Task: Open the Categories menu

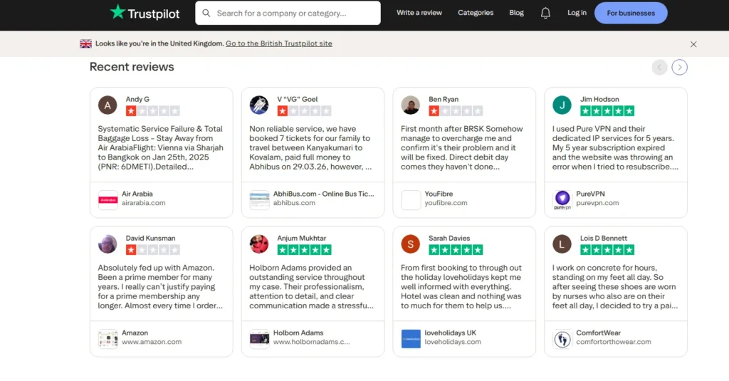Action: [x=476, y=13]
